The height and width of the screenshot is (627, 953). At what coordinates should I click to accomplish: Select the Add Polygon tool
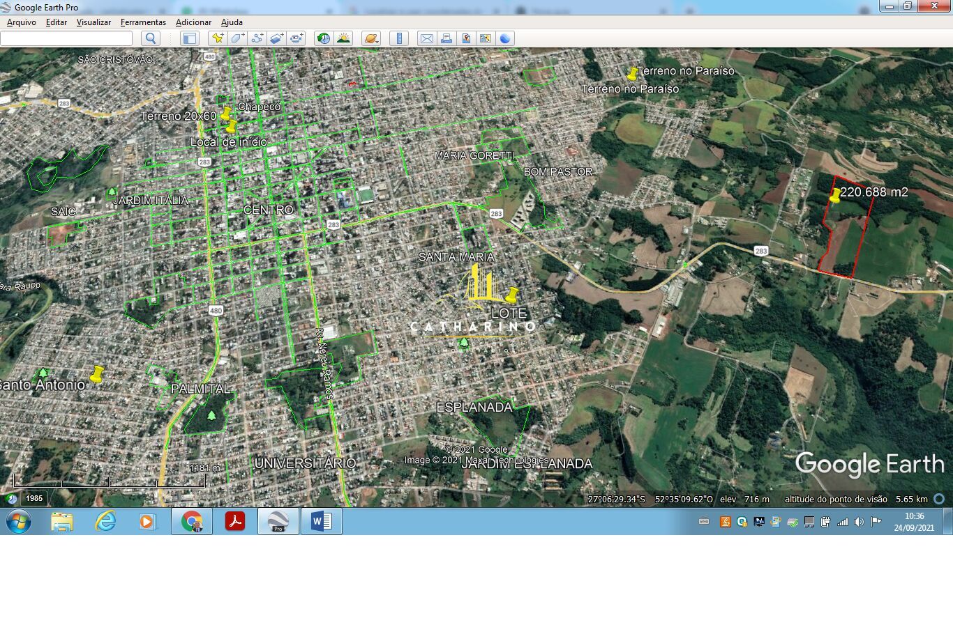(237, 38)
